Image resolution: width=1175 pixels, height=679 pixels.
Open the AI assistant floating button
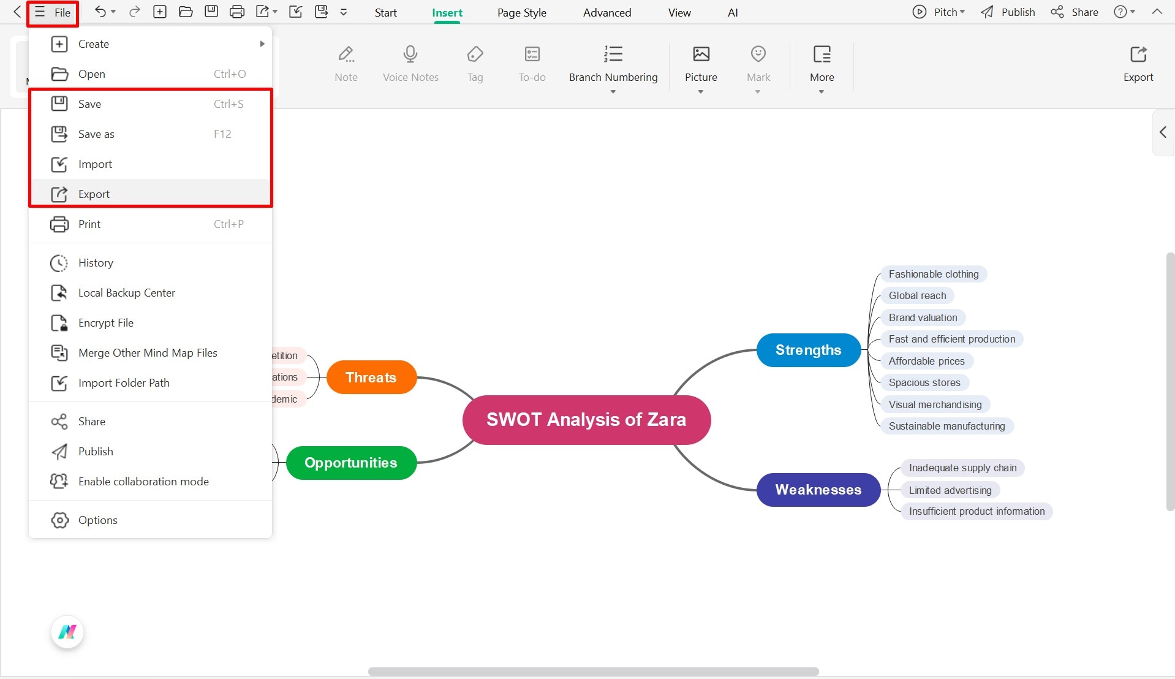67,631
